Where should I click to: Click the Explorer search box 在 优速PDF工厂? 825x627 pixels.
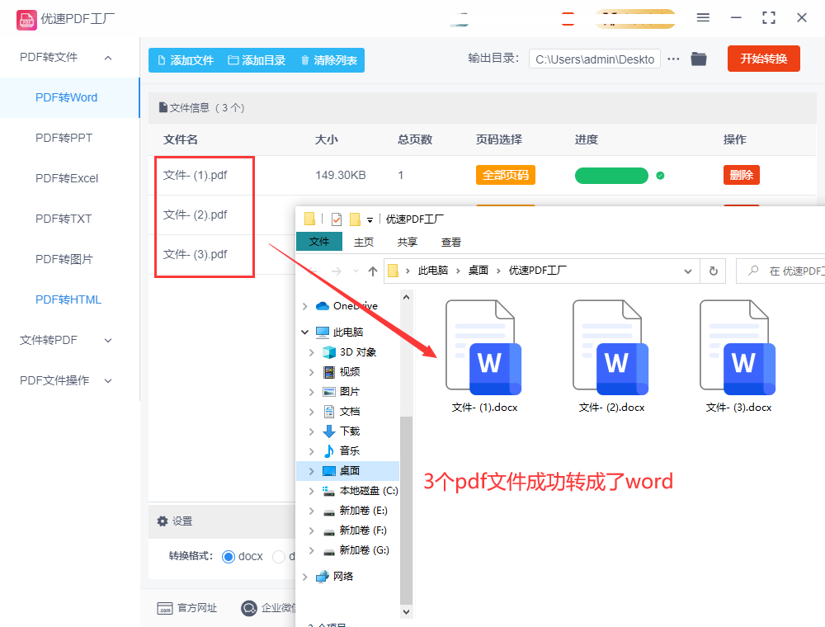coord(780,271)
